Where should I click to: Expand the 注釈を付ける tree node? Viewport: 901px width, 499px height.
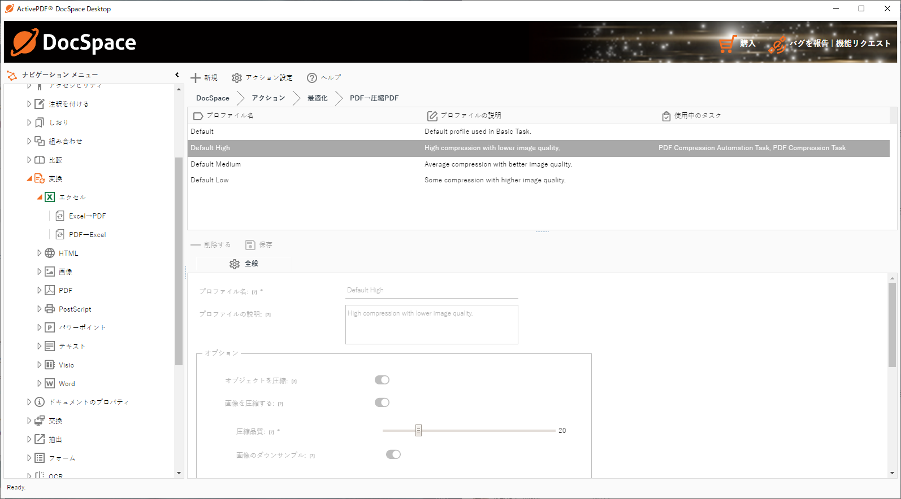coord(29,104)
